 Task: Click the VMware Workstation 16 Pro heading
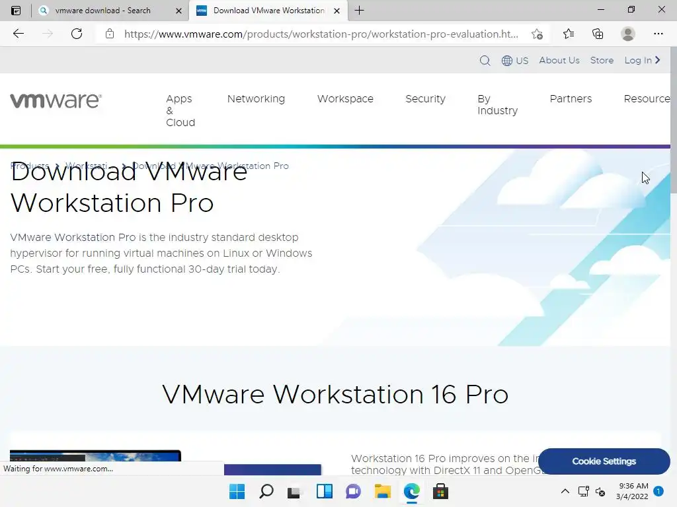[335, 394]
